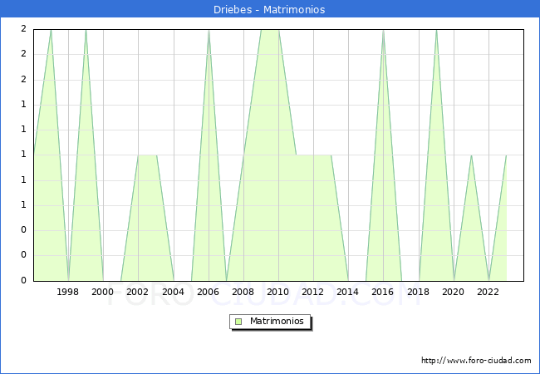This screenshot has width=540, height=374.
Task: Select the 2022 x-axis label
Action: (488, 292)
